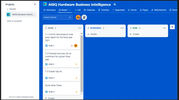Open the T-3 Create Top Ns card
Screen dimensions: 179x100
[61, 75]
